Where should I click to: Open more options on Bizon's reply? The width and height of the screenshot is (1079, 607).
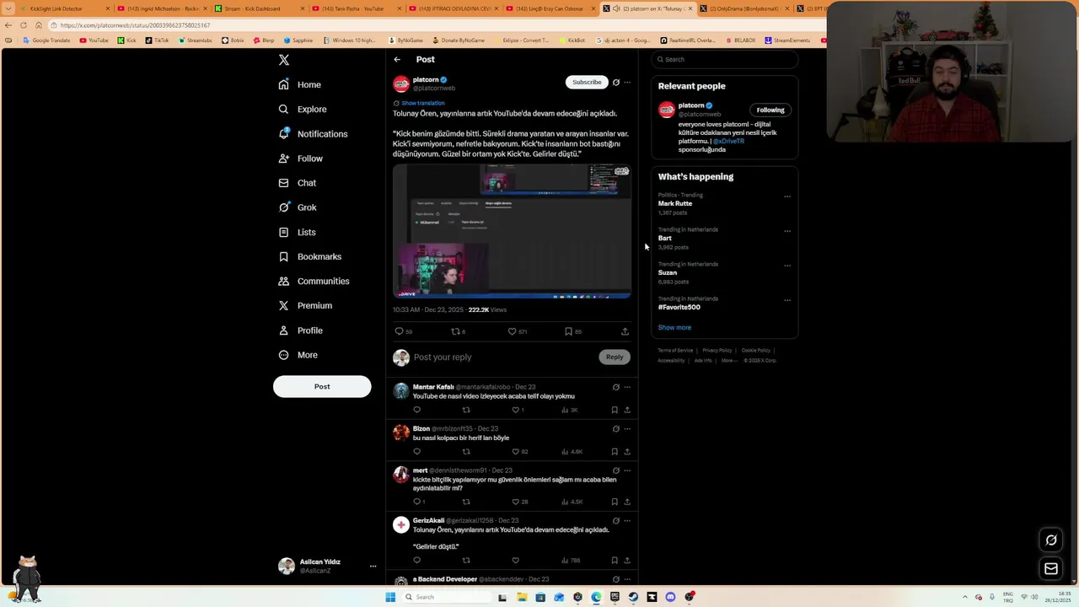pos(627,429)
